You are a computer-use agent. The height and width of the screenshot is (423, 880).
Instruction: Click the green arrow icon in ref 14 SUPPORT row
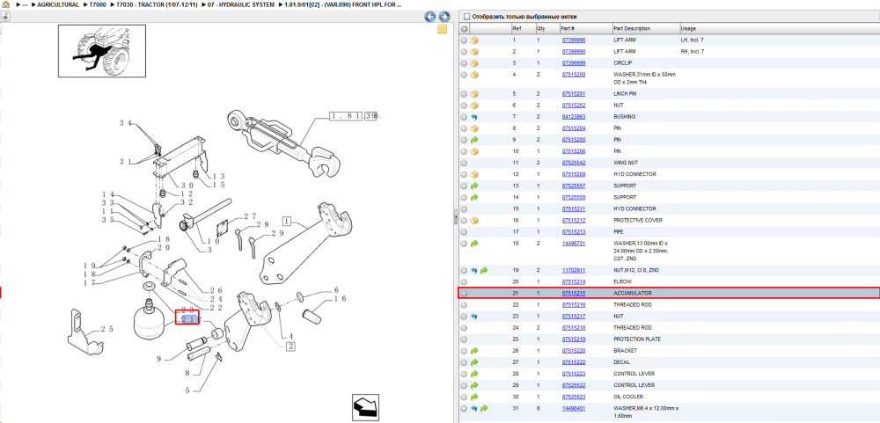474,198
